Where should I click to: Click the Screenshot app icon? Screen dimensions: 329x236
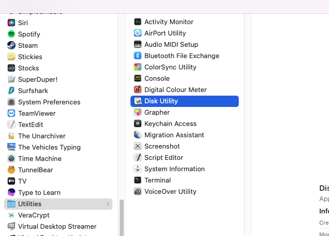pyautogui.click(x=138, y=146)
